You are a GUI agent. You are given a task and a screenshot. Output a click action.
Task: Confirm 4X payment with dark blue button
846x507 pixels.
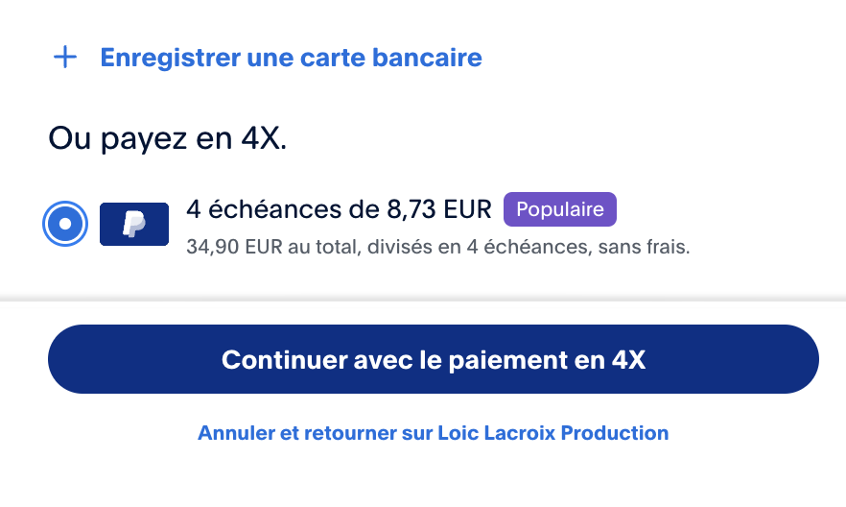[x=434, y=359]
